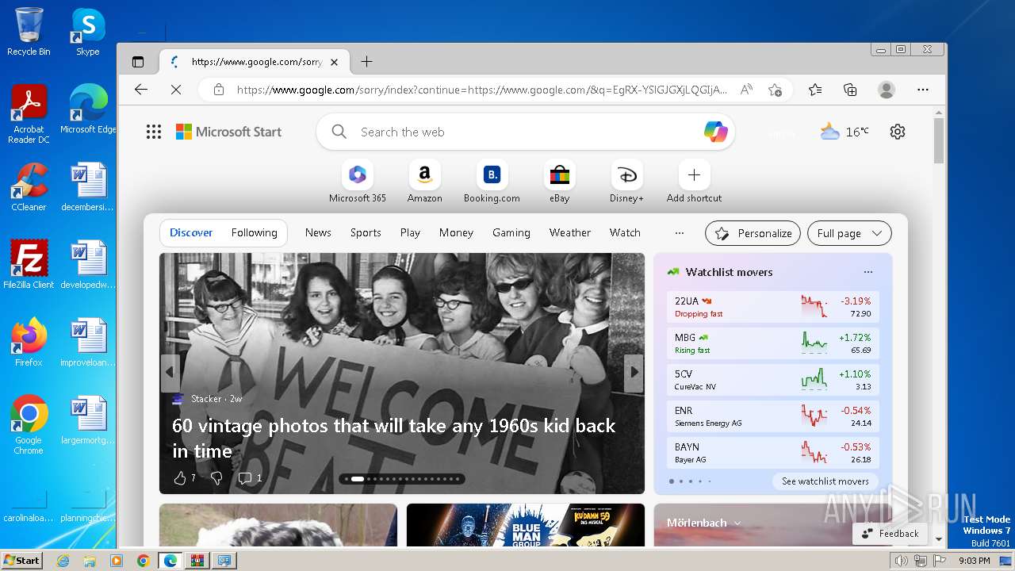Expand the Mörlenbach location dropdown
The image size is (1015, 571).
(704, 523)
